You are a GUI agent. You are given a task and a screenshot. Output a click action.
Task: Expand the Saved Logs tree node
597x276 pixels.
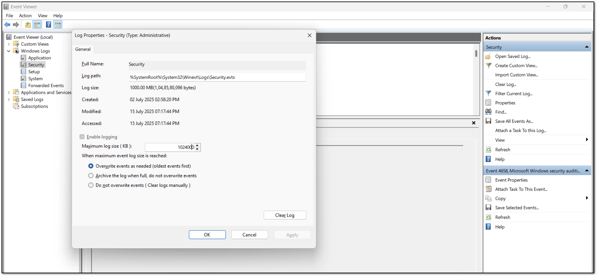pos(9,100)
